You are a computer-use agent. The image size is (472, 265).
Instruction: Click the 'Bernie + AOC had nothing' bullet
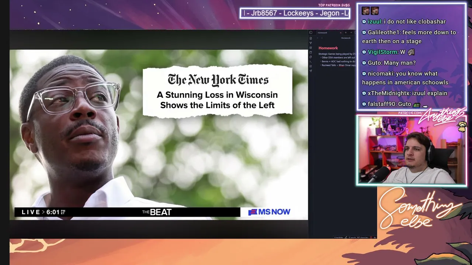(x=338, y=61)
